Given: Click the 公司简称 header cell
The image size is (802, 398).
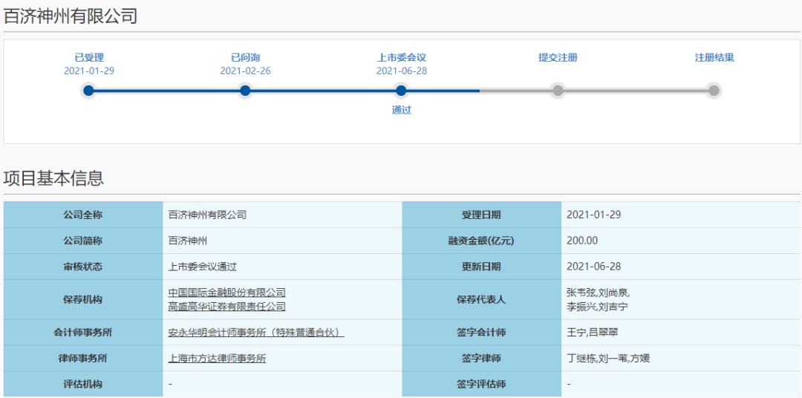Looking at the screenshot, I should click(x=83, y=241).
